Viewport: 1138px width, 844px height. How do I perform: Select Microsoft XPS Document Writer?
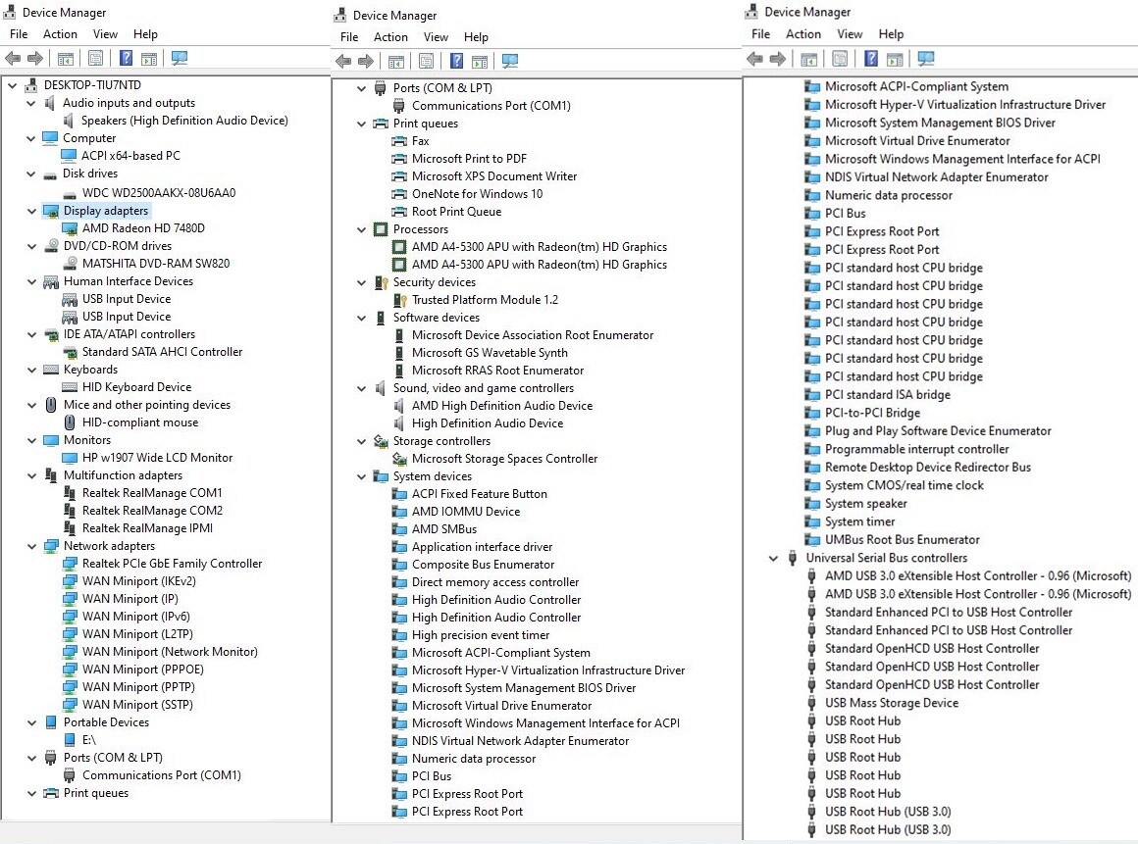[494, 176]
